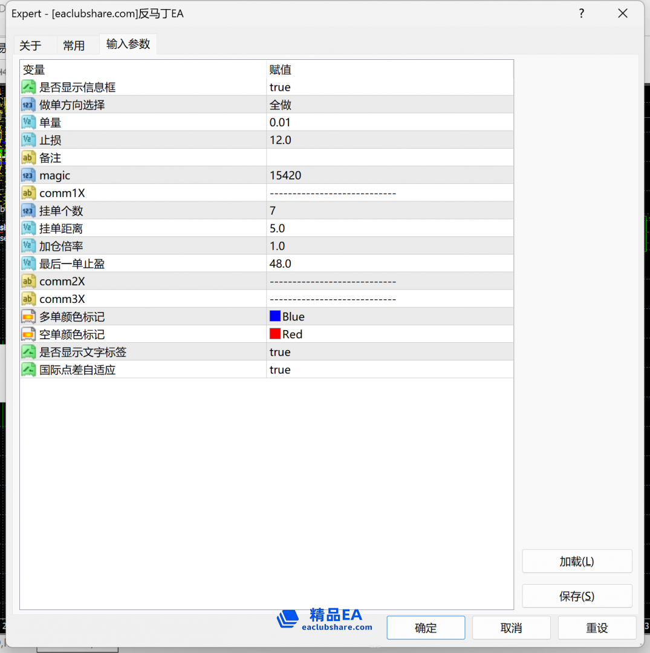The width and height of the screenshot is (650, 653).
Task: Open the 做单方向选择 value 全做
Action: 281,105
